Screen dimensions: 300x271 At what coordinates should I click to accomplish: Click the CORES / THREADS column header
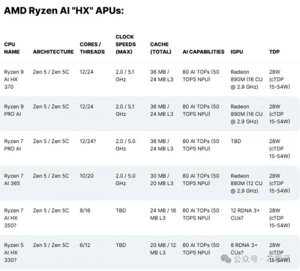[x=92, y=48]
